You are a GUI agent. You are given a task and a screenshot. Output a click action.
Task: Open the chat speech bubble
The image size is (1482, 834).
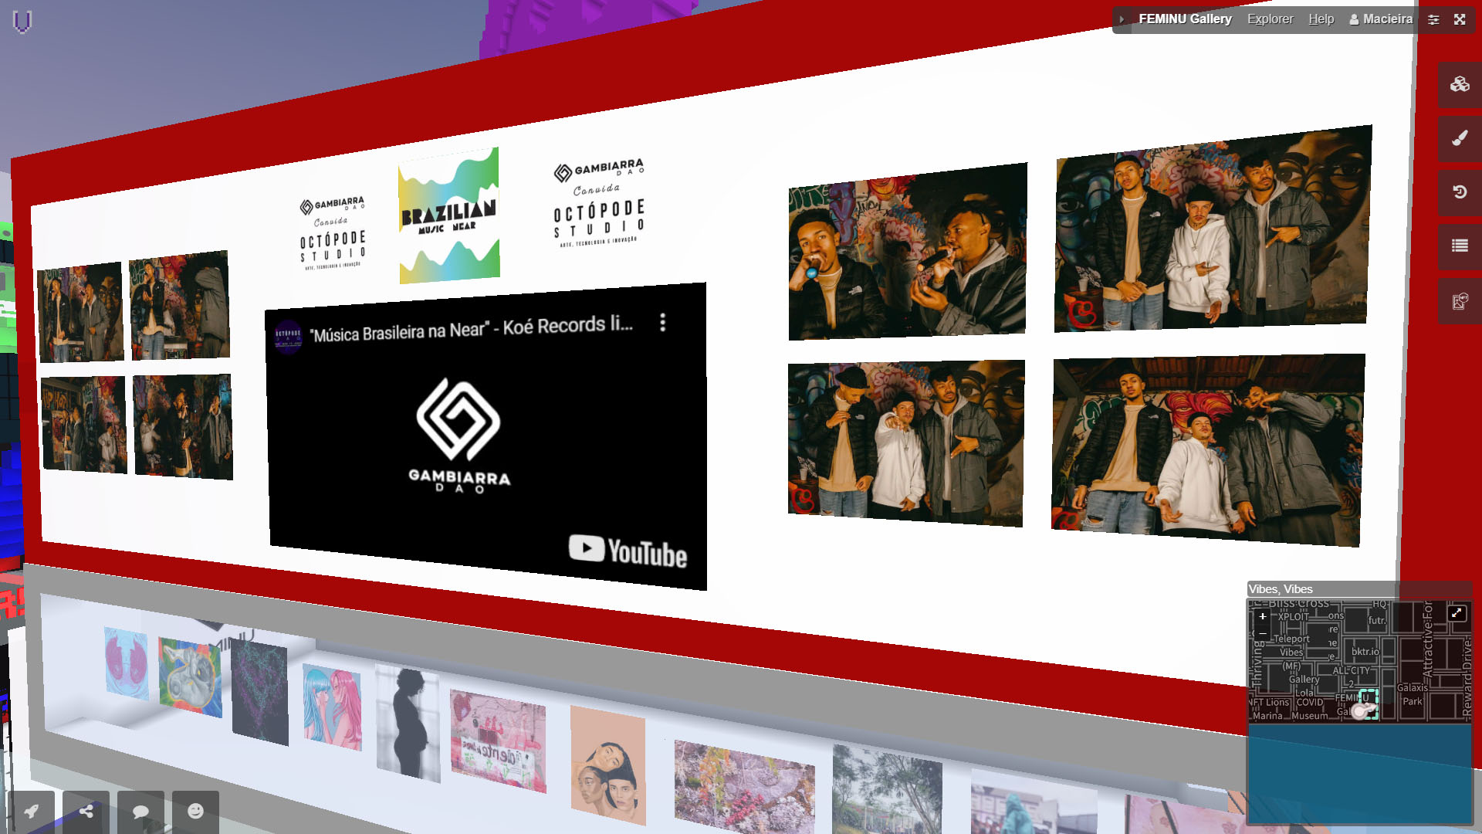click(x=140, y=811)
